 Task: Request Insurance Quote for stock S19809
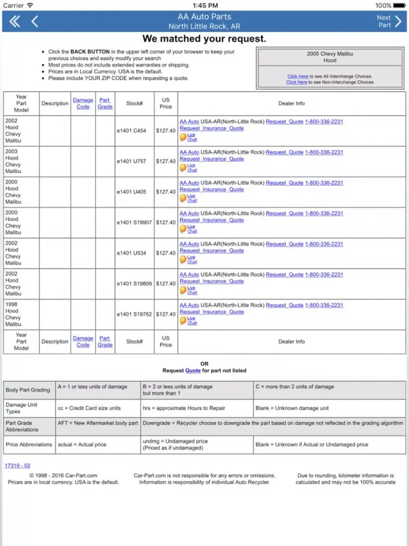[212, 281]
